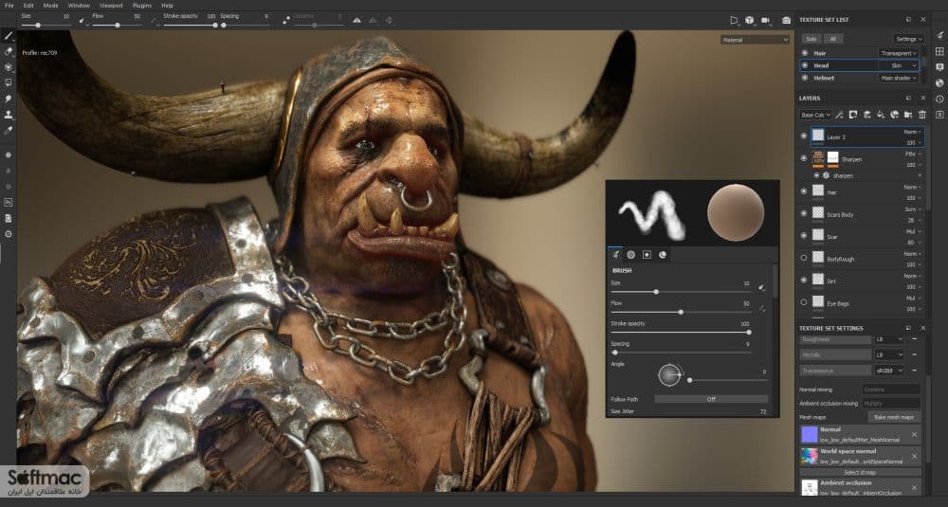The height and width of the screenshot is (507, 948).
Task: Show the Eye Bags layer
Action: [804, 301]
